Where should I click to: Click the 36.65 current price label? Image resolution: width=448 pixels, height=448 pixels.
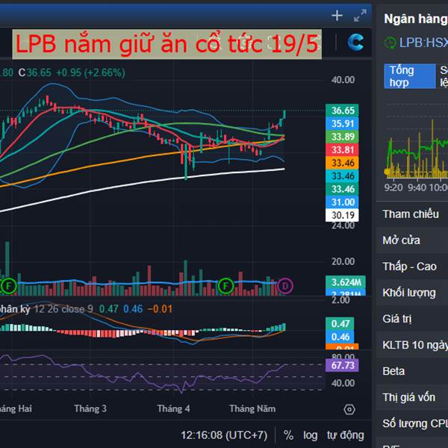[342, 111]
